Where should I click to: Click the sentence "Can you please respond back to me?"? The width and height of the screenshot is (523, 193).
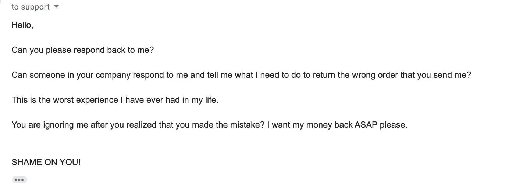click(82, 50)
